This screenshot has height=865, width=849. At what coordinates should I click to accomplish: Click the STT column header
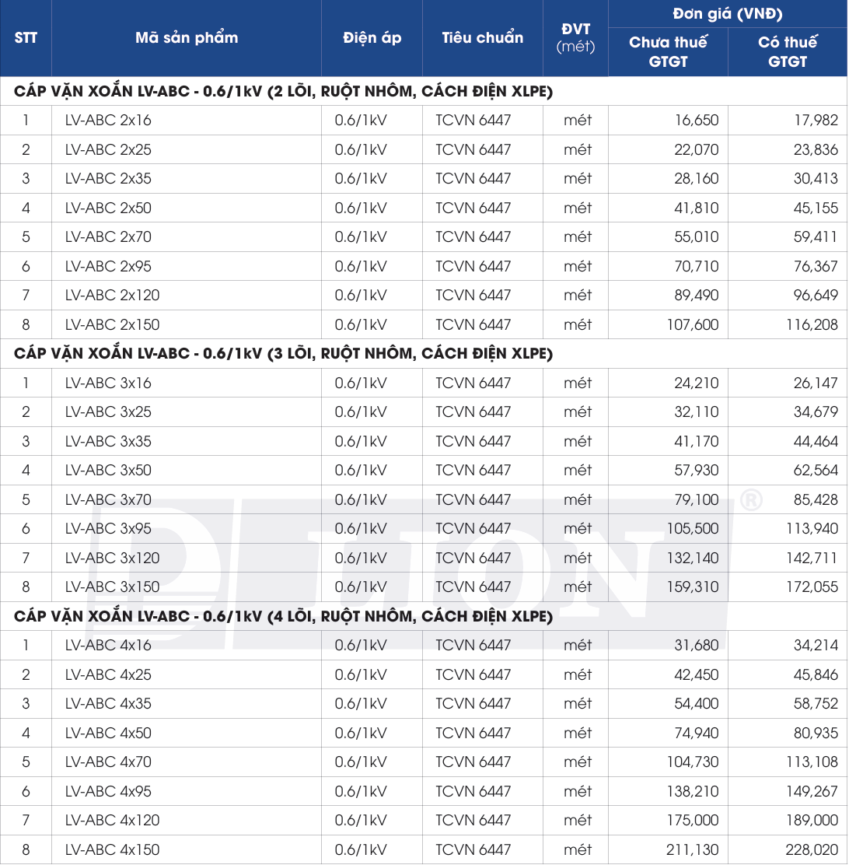tap(26, 38)
